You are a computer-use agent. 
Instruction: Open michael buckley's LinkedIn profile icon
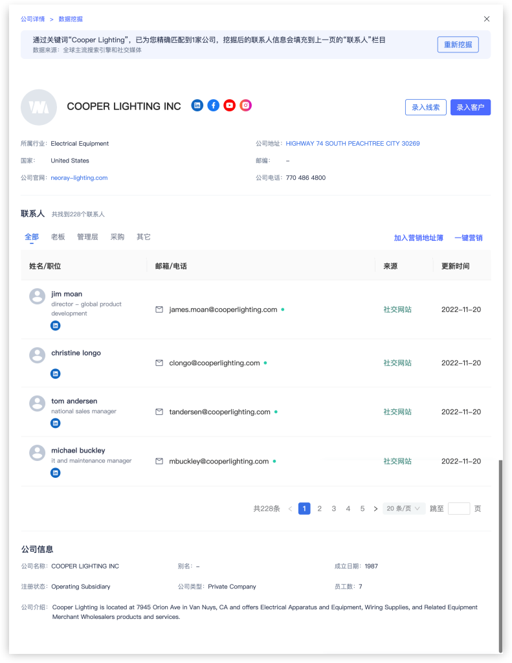coord(56,473)
